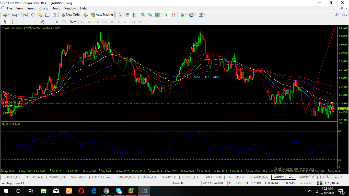The height and width of the screenshot is (196, 349).
Task: Toggle the Terminal panel icon
Action: 47,15
